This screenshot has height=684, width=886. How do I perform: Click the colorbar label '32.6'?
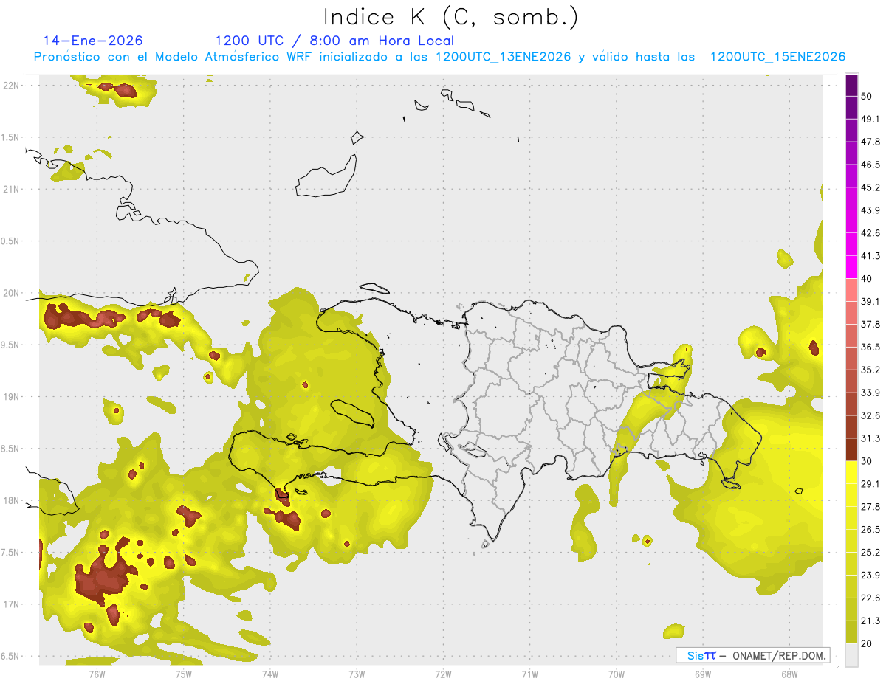[870, 415]
